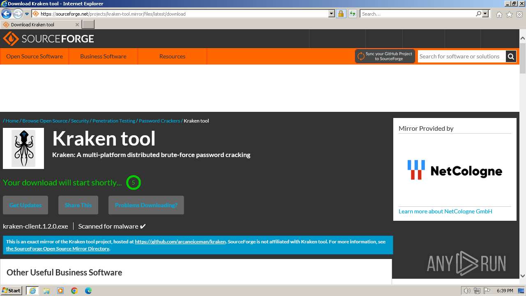Screen dimensions: 526x296
Task: Open SourceForge Open Source Mirror Directory link
Action: pos(58,249)
